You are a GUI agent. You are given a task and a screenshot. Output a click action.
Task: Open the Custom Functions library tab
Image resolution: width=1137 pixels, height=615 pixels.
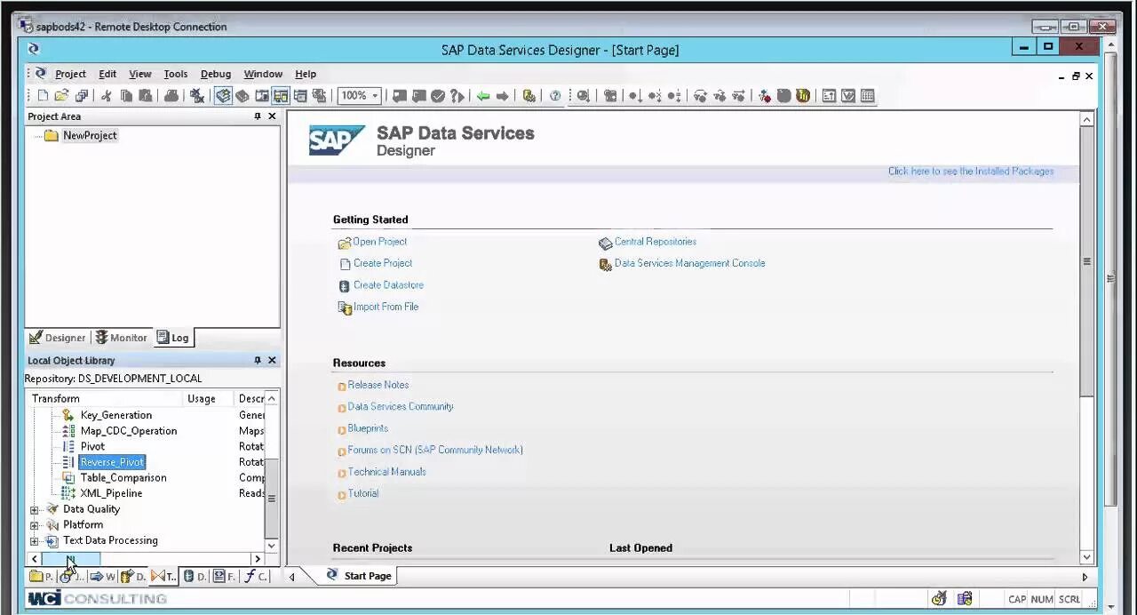click(x=256, y=577)
